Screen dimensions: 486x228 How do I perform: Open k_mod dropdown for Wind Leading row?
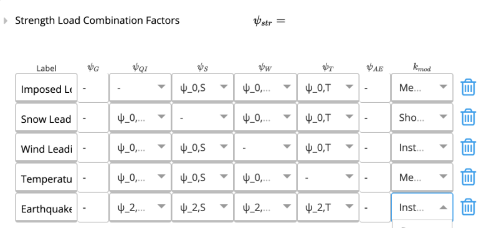[422, 147]
